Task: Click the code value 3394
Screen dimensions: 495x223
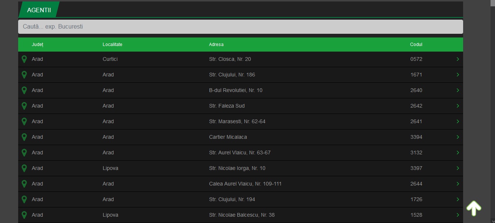Action: (416, 137)
